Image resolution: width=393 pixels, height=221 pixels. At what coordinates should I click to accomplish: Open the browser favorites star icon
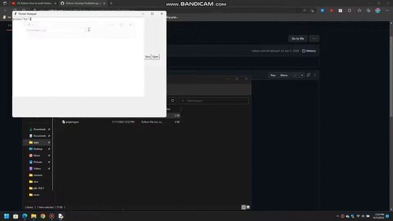pos(359,10)
